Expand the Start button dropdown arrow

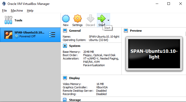point(108,20)
